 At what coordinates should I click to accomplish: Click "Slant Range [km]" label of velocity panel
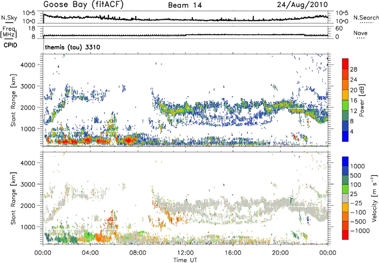click(13, 198)
